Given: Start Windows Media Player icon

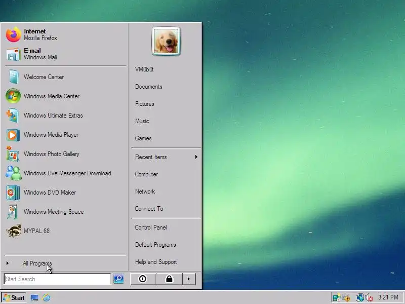Looking at the screenshot, I should [14, 135].
